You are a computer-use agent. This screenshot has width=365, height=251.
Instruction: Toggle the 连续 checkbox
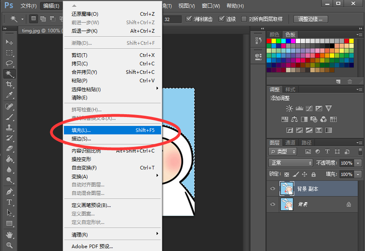click(x=222, y=19)
